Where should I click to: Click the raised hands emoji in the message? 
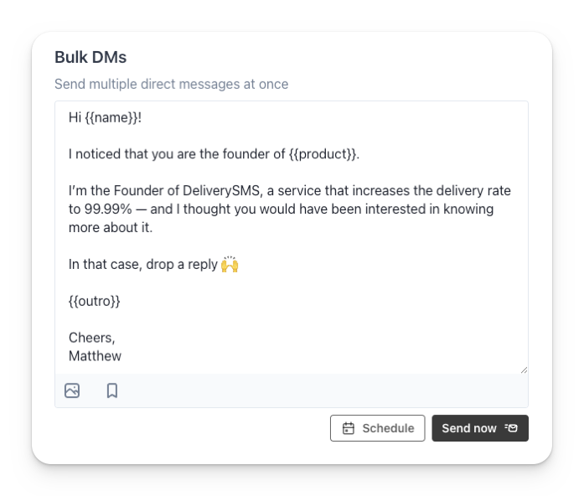coord(230,265)
